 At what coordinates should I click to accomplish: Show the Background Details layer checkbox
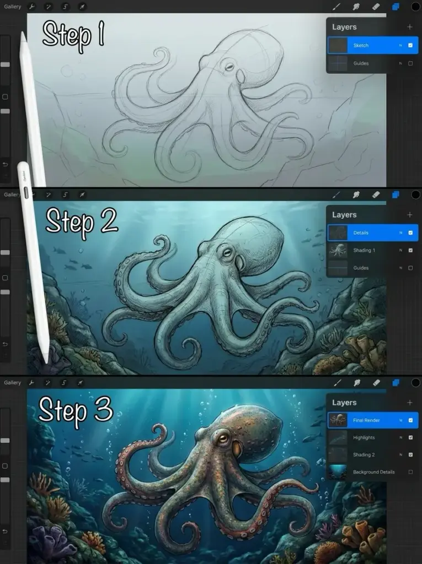click(410, 472)
